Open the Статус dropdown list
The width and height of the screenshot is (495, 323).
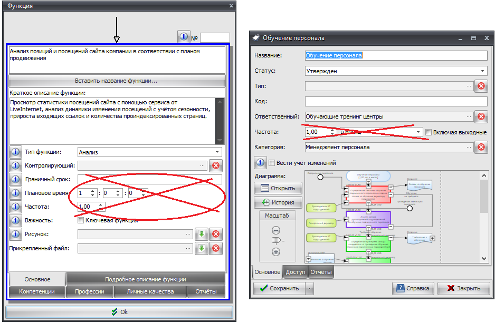tap(482, 71)
